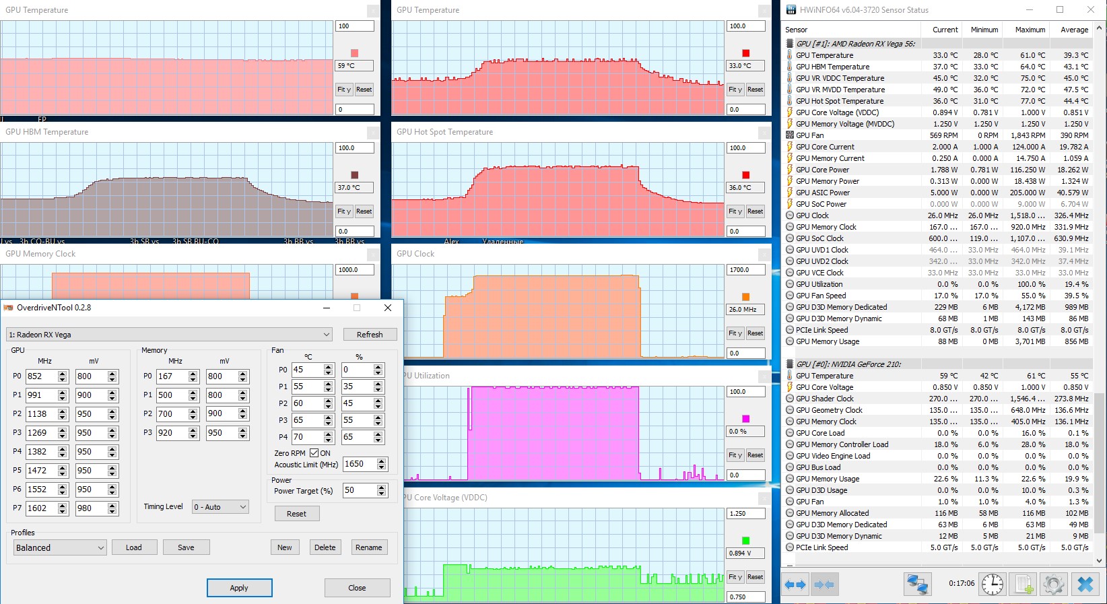Open the Radeon RX Vega device dropdown

pyautogui.click(x=169, y=335)
